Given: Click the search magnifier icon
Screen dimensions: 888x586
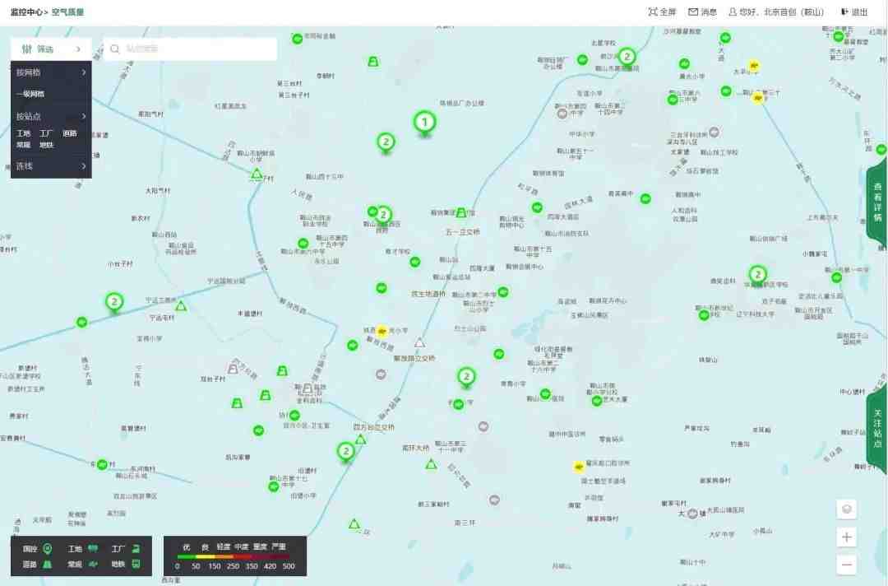Looking at the screenshot, I should pos(115,49).
